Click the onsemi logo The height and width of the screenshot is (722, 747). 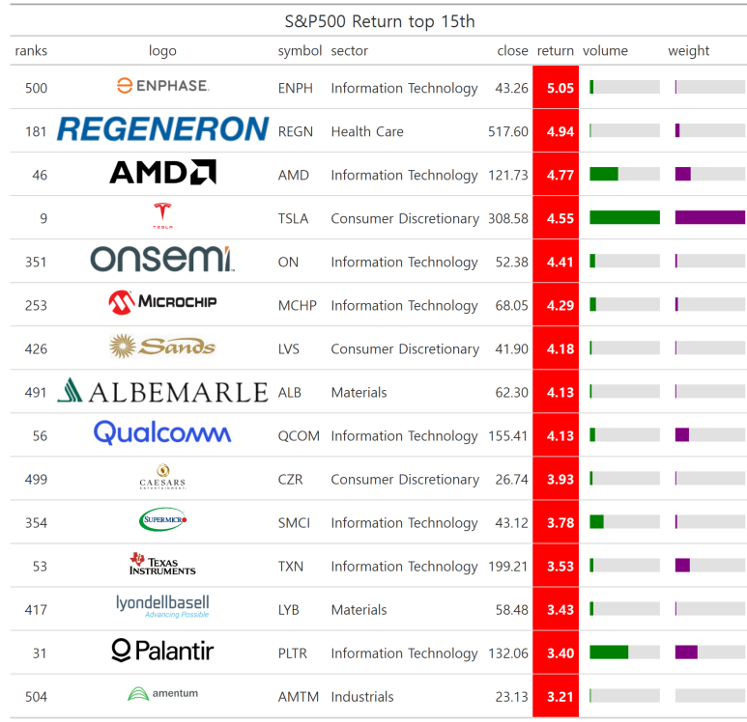[x=162, y=259]
